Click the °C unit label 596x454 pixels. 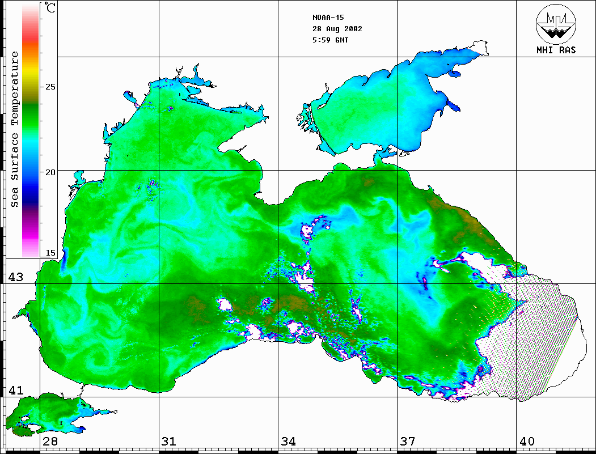tap(49, 7)
